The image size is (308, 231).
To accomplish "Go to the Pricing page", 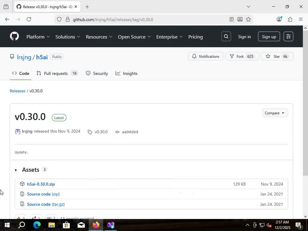I will [196, 37].
